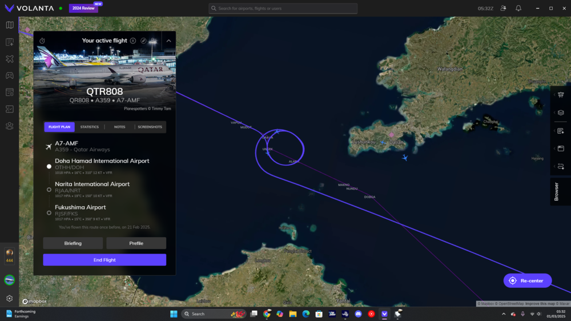Expand the vertical Browser panel
Image resolution: width=571 pixels, height=321 pixels.
[x=557, y=191]
